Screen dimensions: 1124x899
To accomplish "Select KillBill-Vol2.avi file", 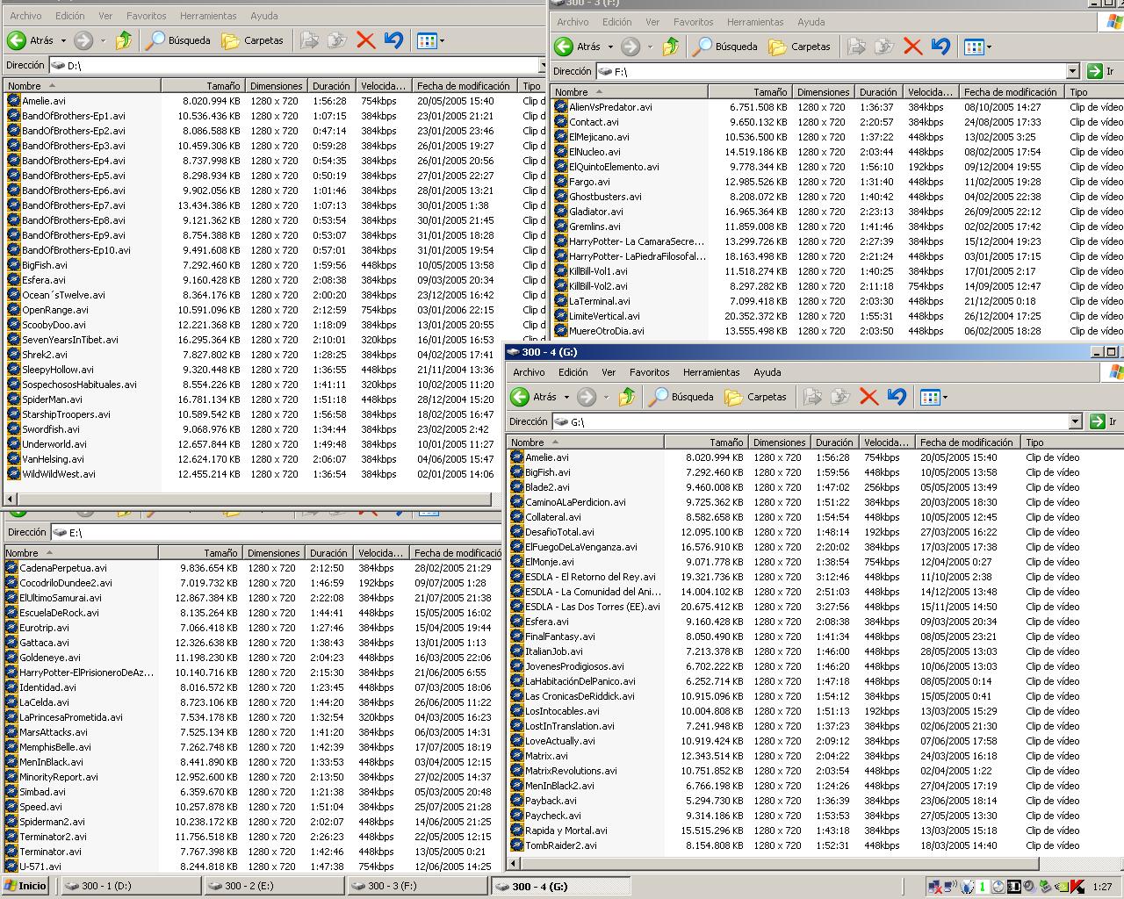I will click(x=598, y=286).
